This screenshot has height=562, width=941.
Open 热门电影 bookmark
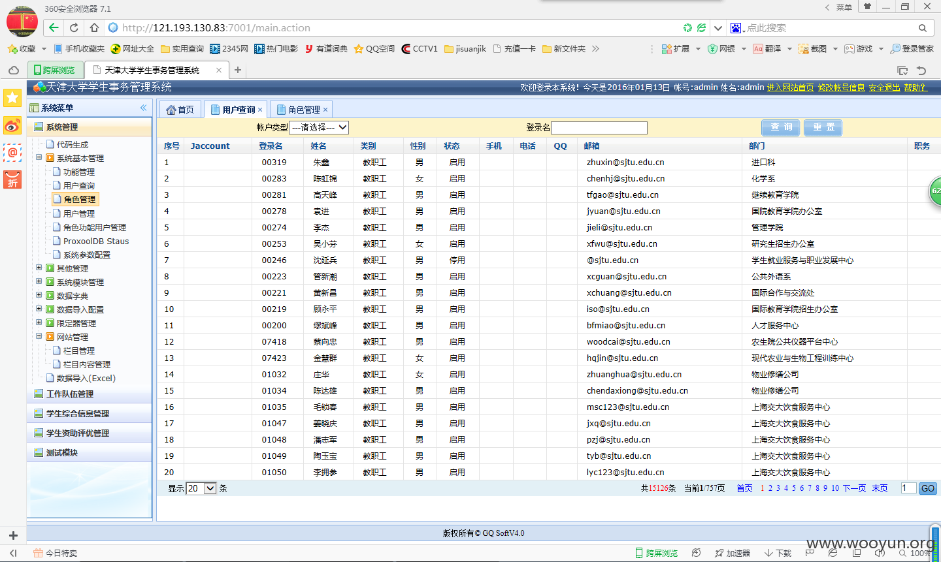click(276, 49)
